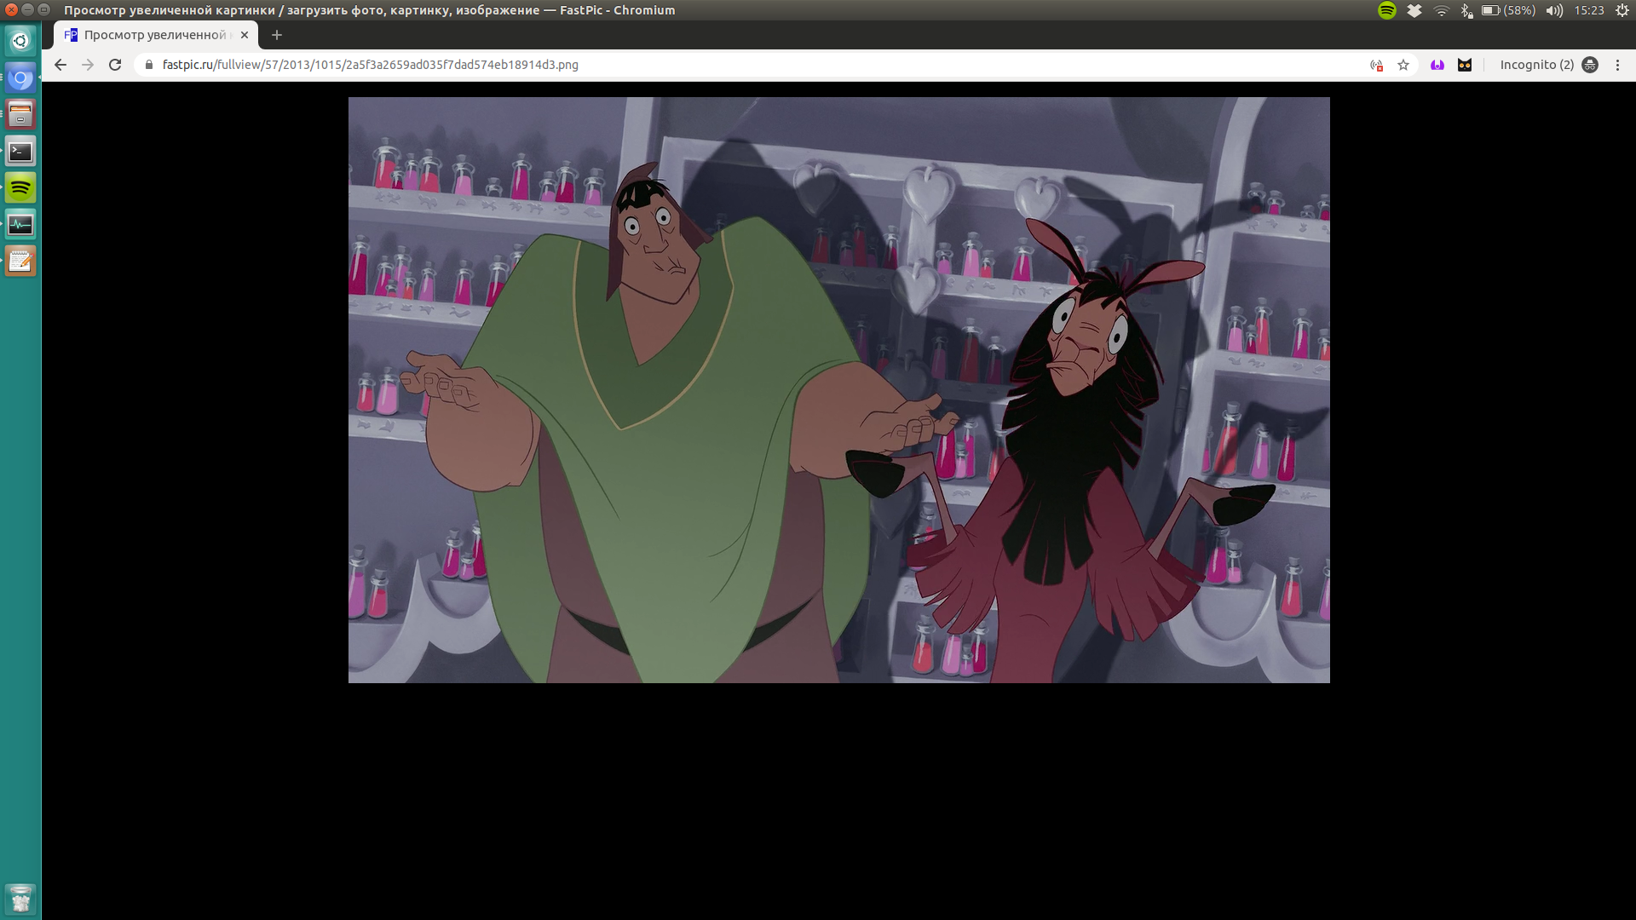The height and width of the screenshot is (920, 1636).
Task: Launch Terminal from the dock
Action: [20, 152]
